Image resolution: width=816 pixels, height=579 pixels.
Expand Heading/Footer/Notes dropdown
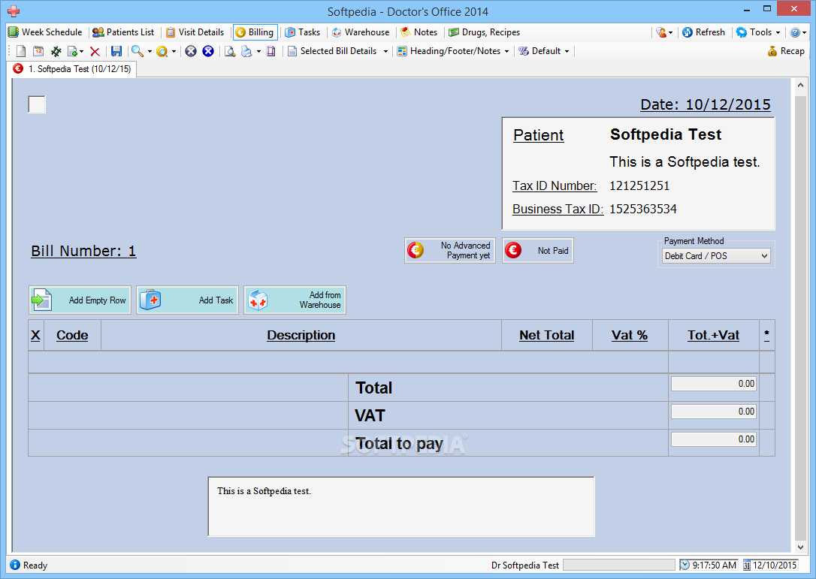506,52
